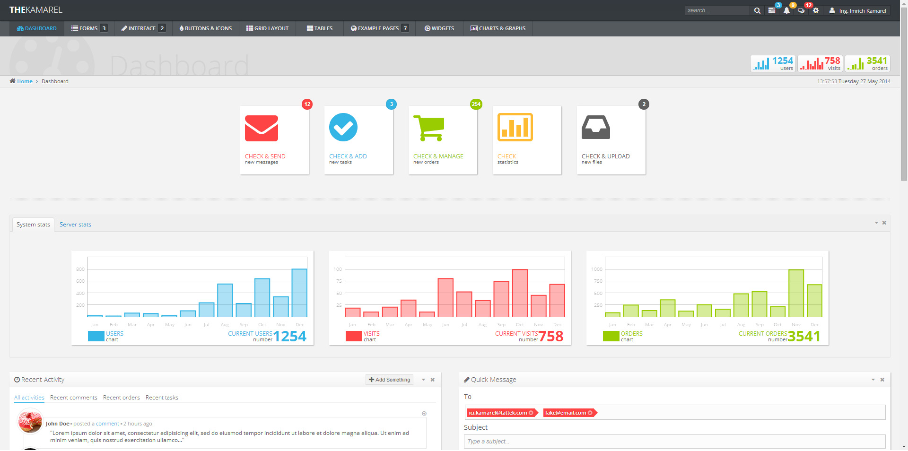Screen dimensions: 908x451
Task: Click the Subject input field
Action: coord(674,442)
